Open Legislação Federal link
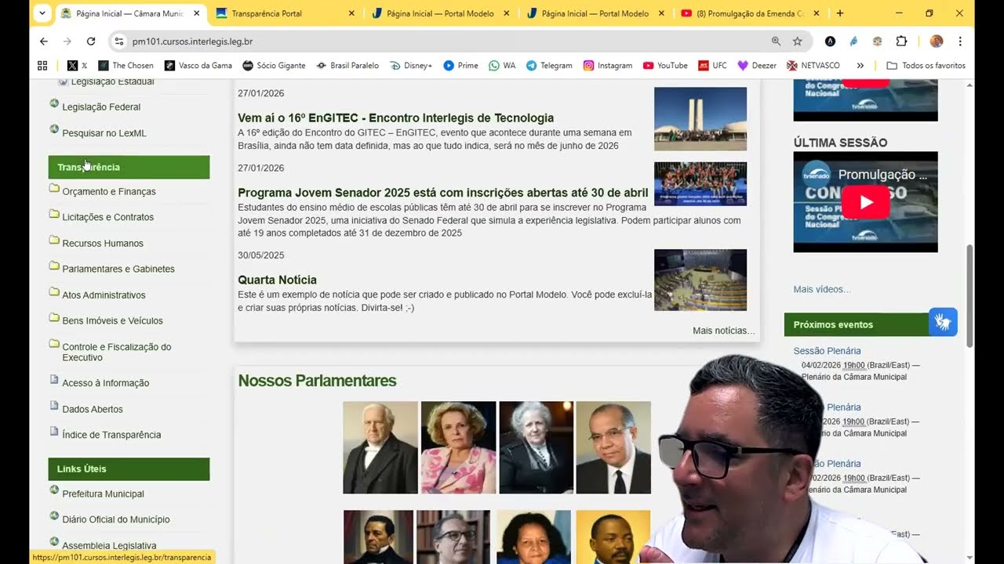 [x=101, y=107]
